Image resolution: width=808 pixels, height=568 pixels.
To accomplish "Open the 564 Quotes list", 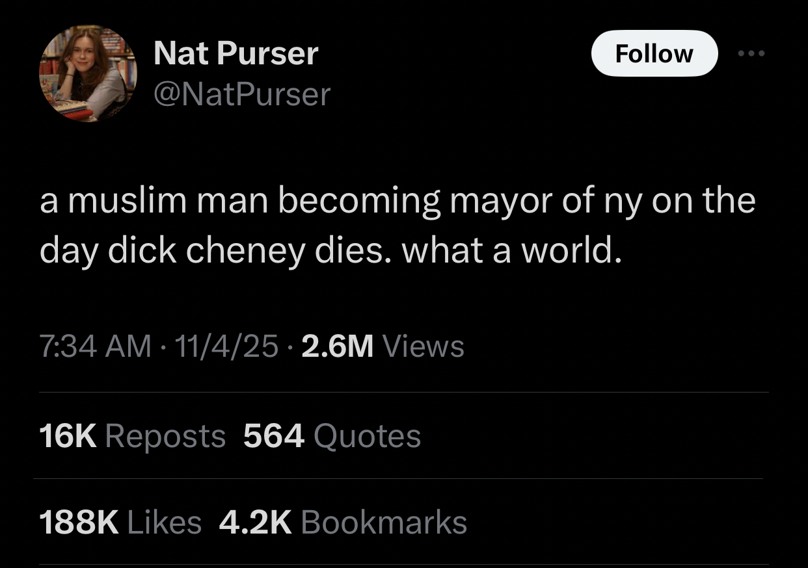I will (x=332, y=435).
